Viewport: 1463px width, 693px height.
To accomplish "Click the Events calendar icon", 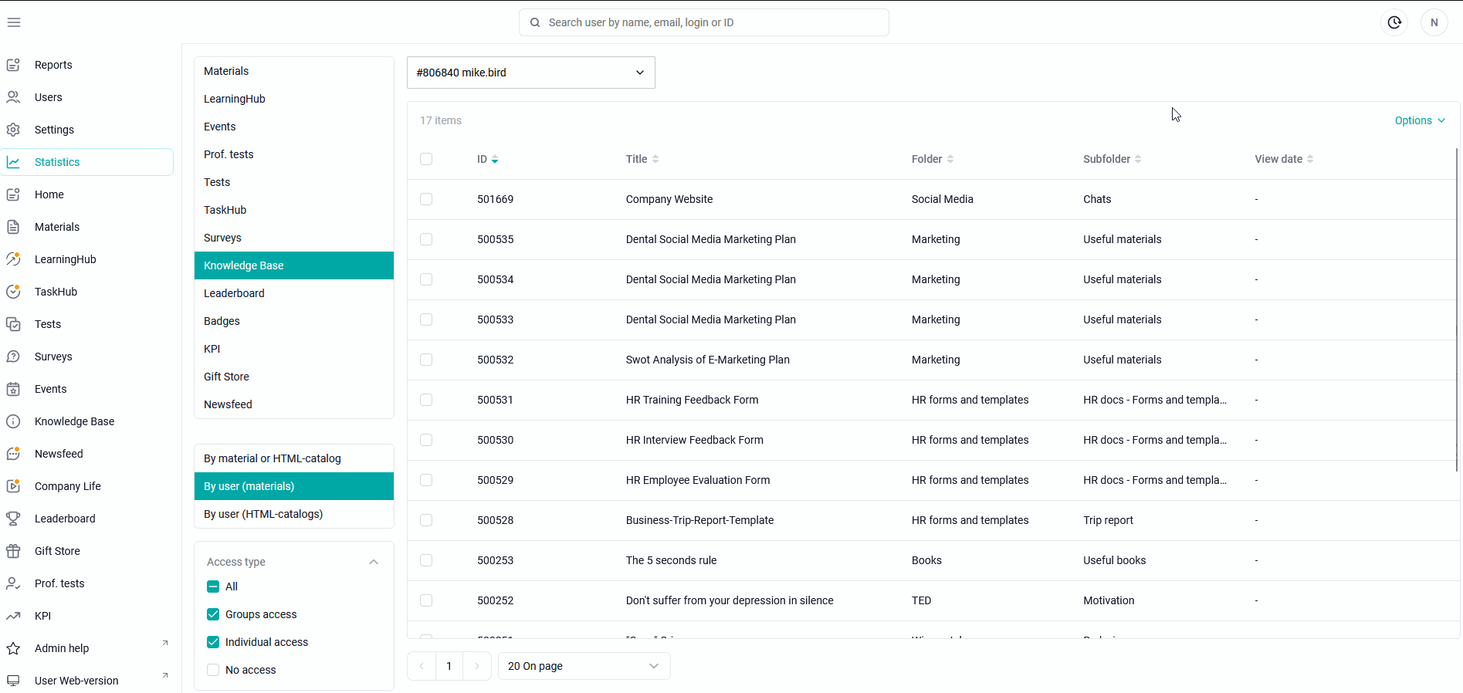I will [13, 389].
